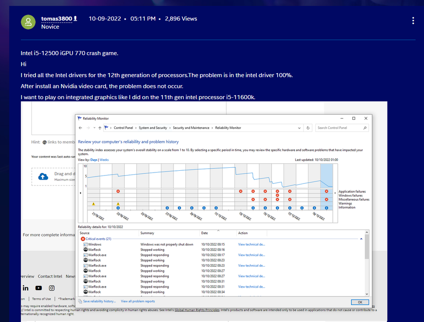Viewport: 424px width, 322px height.
Task: Open View all problem reports
Action: click(138, 301)
